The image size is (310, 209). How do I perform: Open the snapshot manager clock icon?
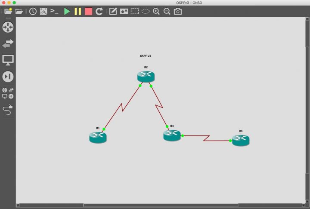click(x=33, y=11)
